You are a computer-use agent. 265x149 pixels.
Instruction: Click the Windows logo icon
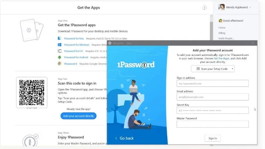point(59,45)
